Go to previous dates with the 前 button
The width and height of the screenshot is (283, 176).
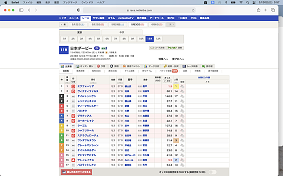[x=63, y=25]
